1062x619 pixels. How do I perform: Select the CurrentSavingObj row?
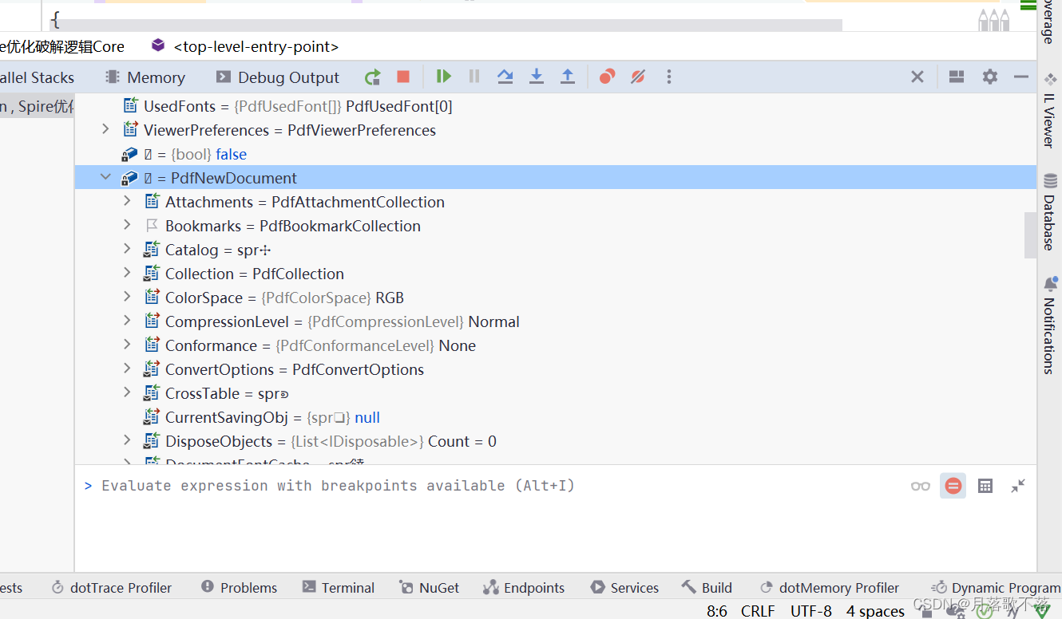[x=556, y=417]
